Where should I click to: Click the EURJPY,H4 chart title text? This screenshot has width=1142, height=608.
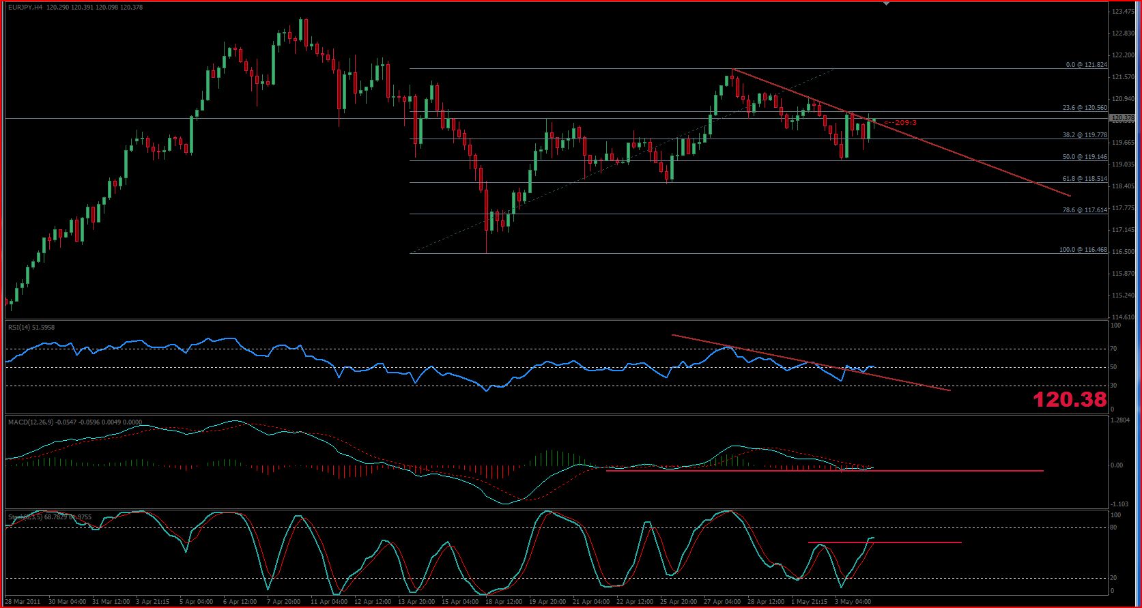[25, 7]
